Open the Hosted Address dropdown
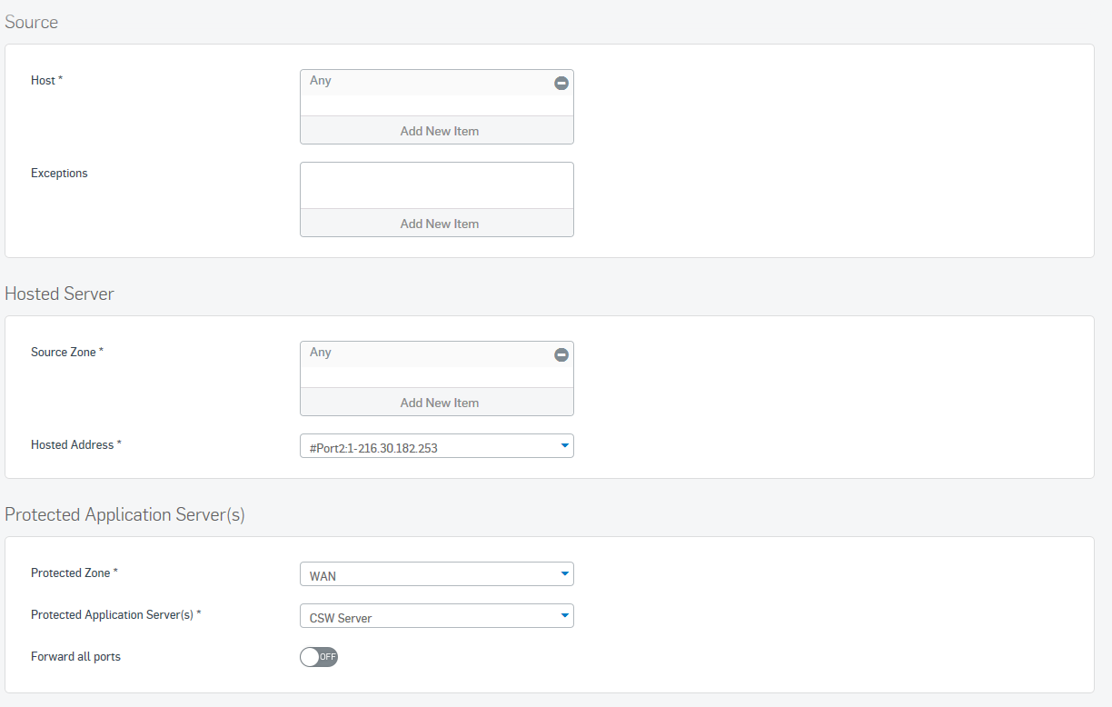The height and width of the screenshot is (707, 1112). pos(437,446)
